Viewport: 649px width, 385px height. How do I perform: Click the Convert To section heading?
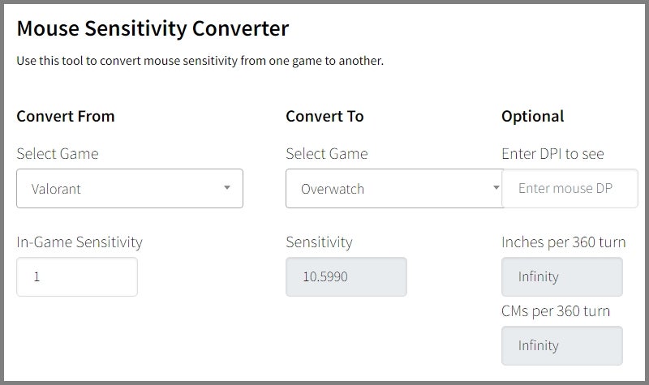click(x=324, y=116)
